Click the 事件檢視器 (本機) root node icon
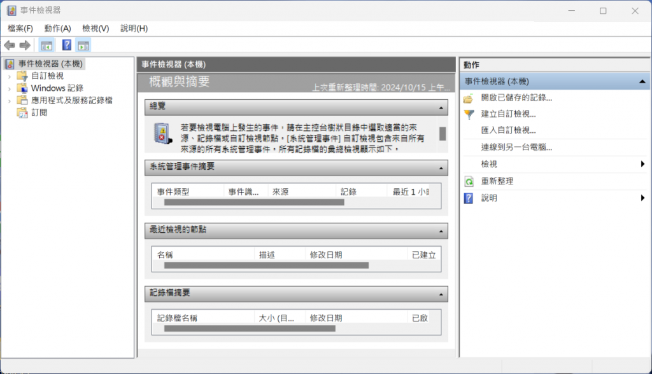This screenshot has height=374, width=652. [10, 64]
